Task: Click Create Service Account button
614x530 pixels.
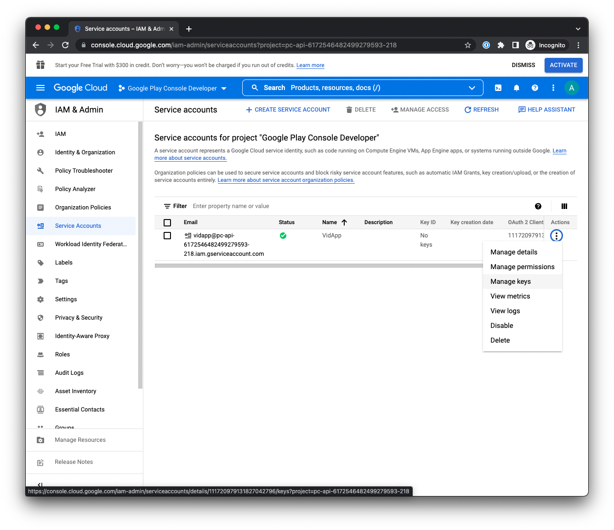Action: (288, 110)
